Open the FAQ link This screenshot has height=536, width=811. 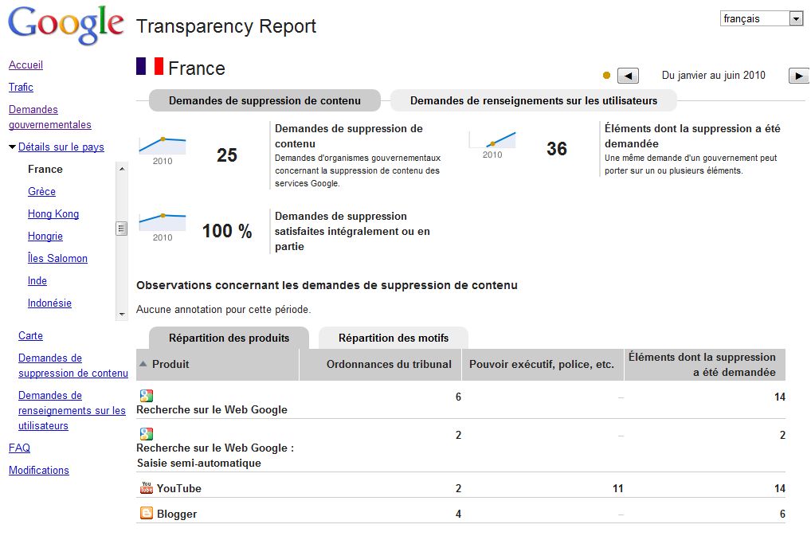click(19, 448)
